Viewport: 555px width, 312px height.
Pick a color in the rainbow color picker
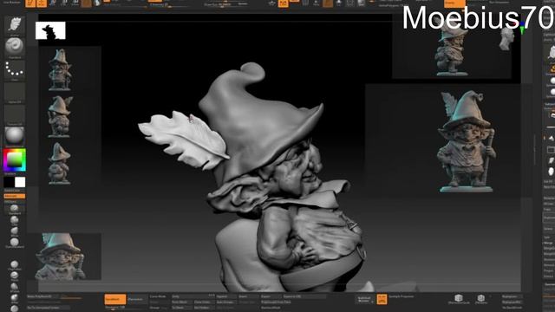coord(15,159)
